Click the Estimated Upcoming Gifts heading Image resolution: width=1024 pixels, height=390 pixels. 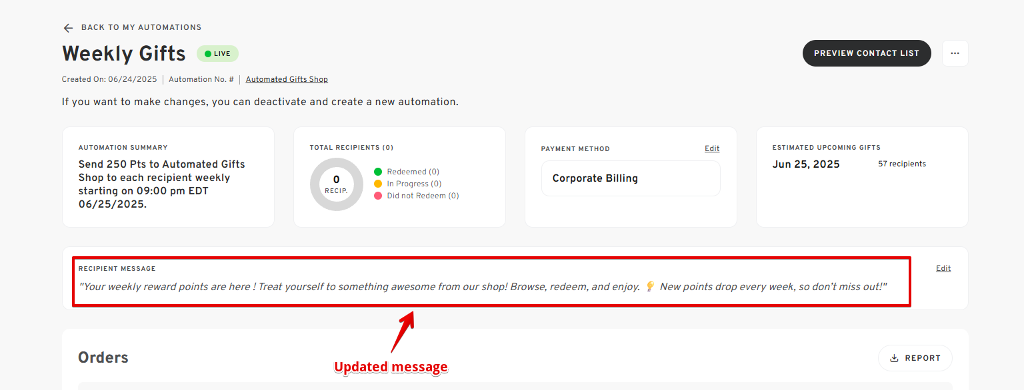(x=827, y=148)
